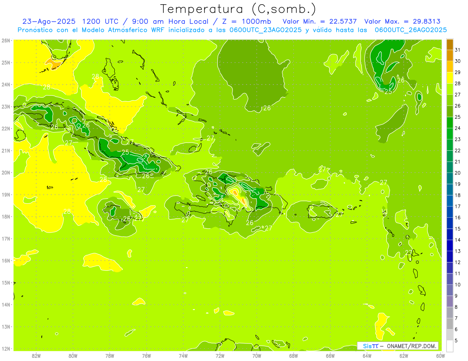Image resolution: width=468 pixels, height=361 pixels.
Task: Click the "23N" latitude axis label
Action: coord(6,106)
